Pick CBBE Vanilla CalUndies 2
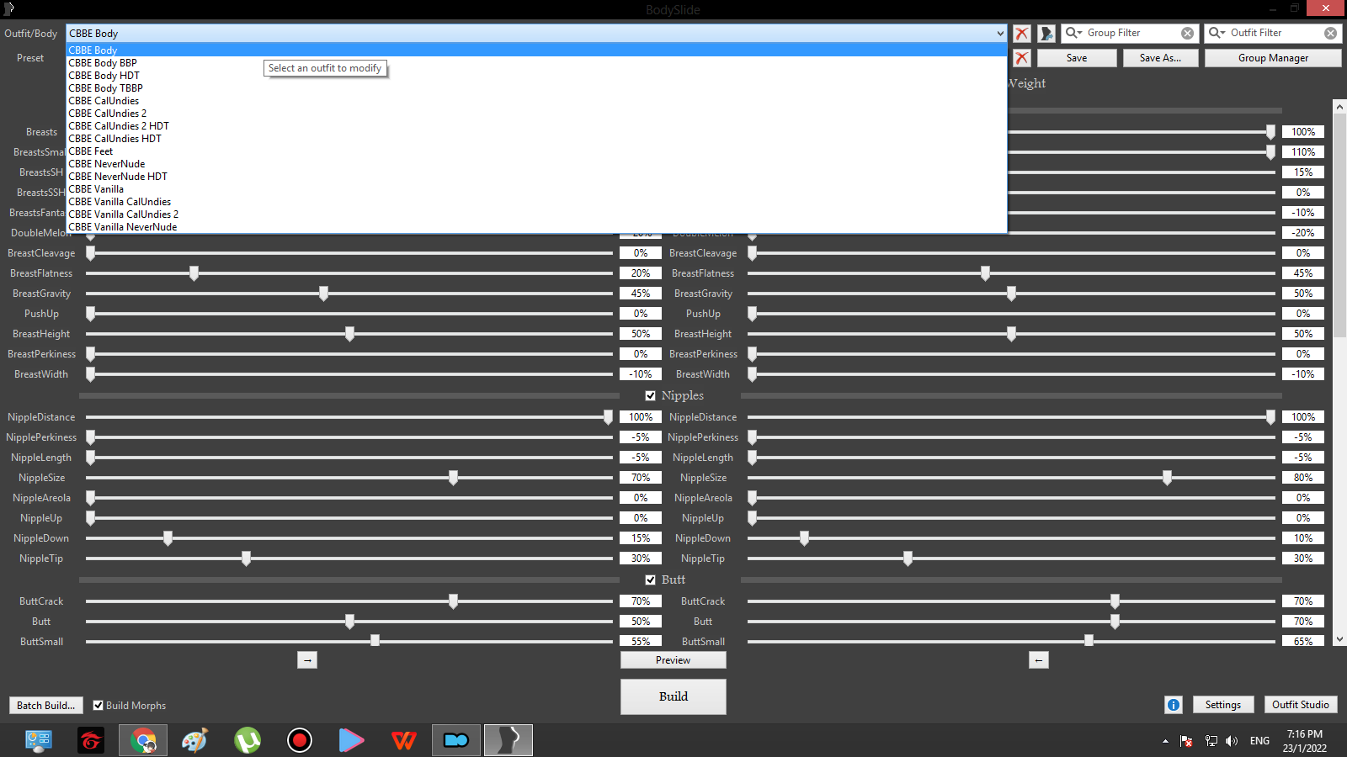The width and height of the screenshot is (1347, 757). 536,214
